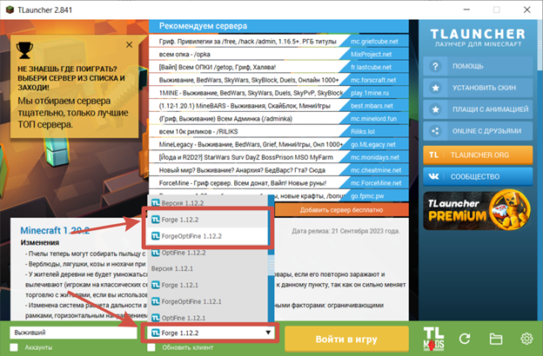
Task: Open the version dropdown arrow
Action: click(268, 333)
